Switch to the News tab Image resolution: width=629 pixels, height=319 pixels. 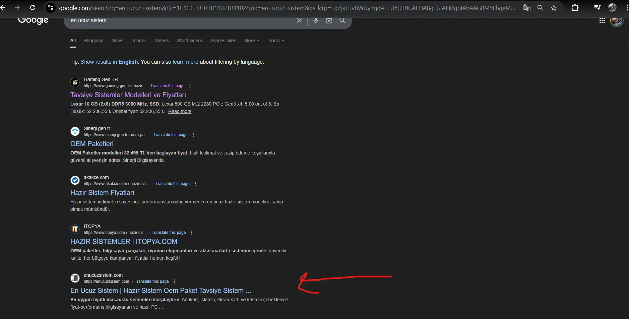point(117,41)
